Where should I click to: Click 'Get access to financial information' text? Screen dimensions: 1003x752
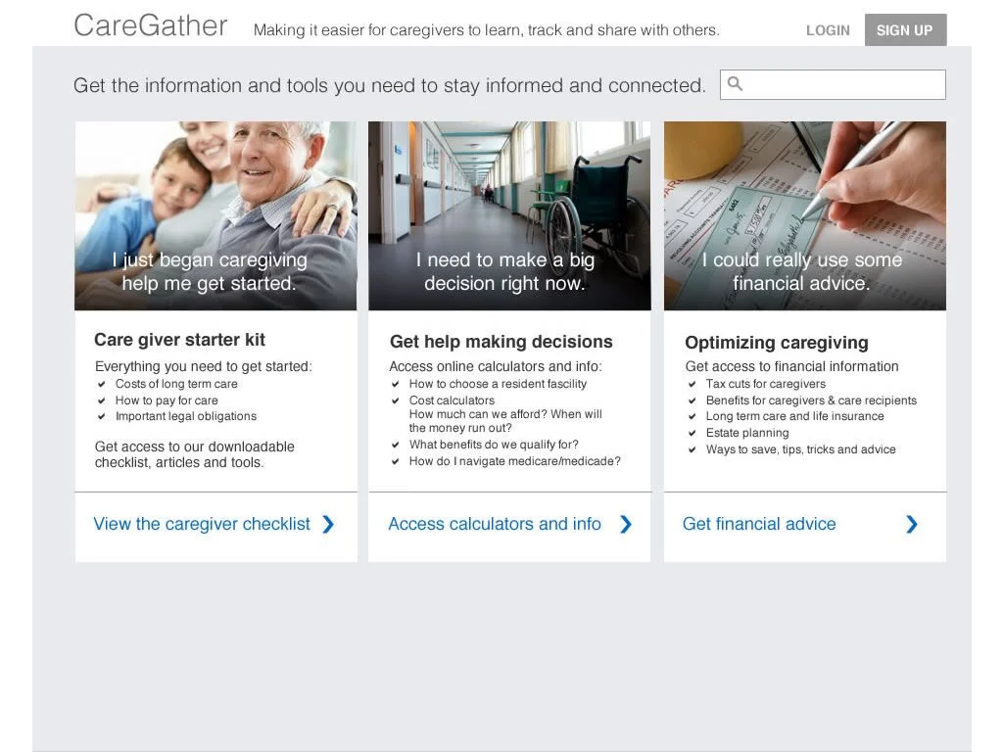click(x=791, y=366)
